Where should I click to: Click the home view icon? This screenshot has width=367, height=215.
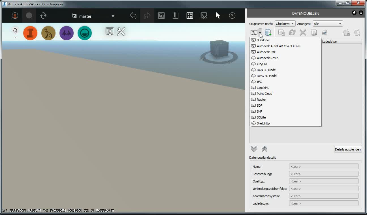tap(15, 31)
